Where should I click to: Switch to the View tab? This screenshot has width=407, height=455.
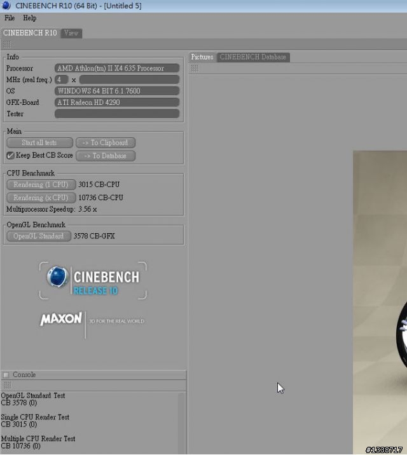[x=71, y=33]
